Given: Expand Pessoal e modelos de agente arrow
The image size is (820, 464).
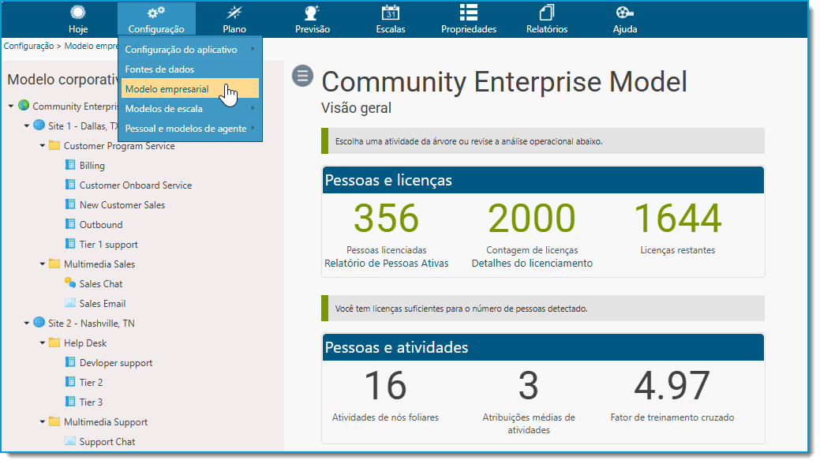Looking at the screenshot, I should point(253,128).
